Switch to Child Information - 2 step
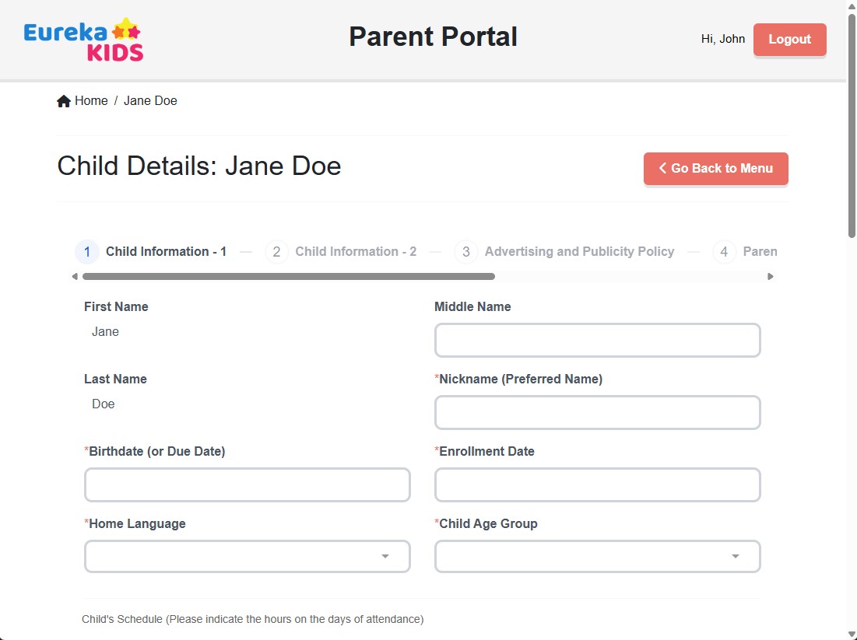The width and height of the screenshot is (857, 640). [x=356, y=252]
